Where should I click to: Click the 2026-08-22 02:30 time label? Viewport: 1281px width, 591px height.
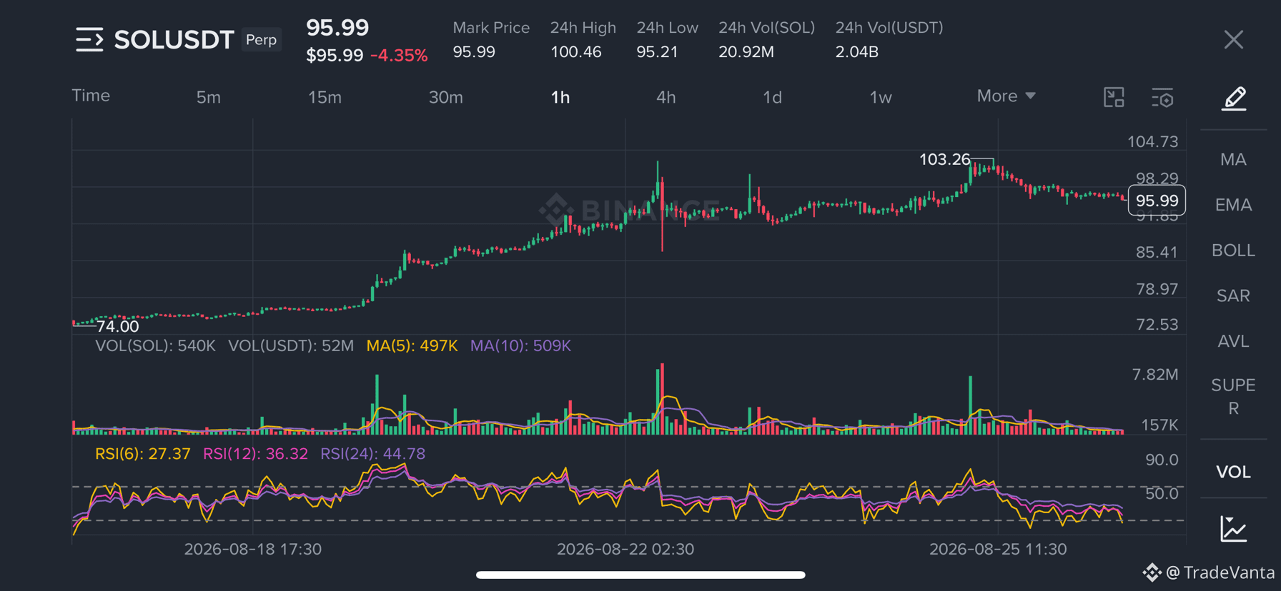(x=625, y=549)
